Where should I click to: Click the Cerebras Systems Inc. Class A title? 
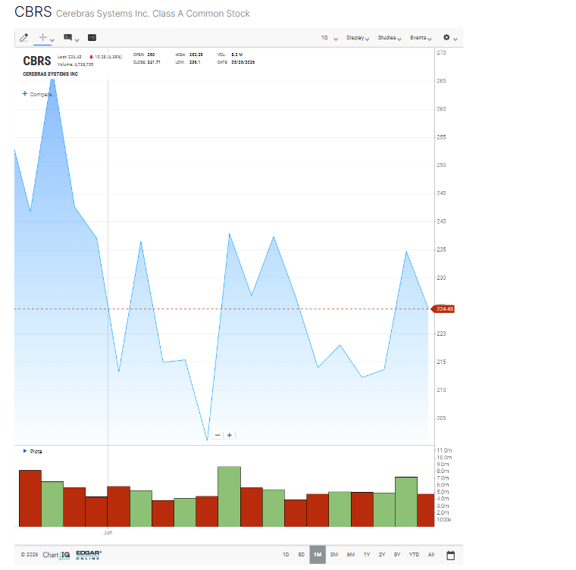click(x=153, y=14)
